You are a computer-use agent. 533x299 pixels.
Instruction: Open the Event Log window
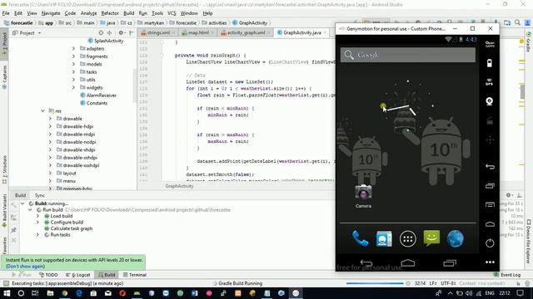point(507,275)
